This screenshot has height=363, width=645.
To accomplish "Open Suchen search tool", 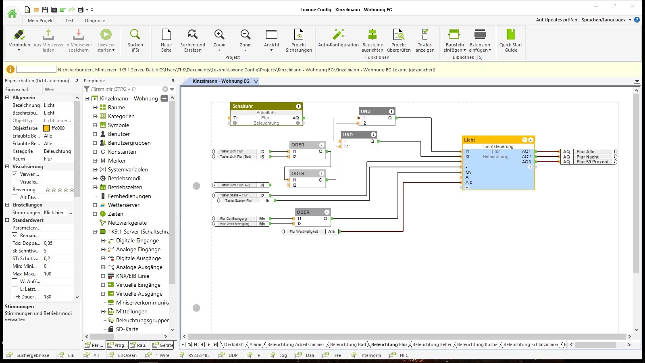I will pos(135,35).
